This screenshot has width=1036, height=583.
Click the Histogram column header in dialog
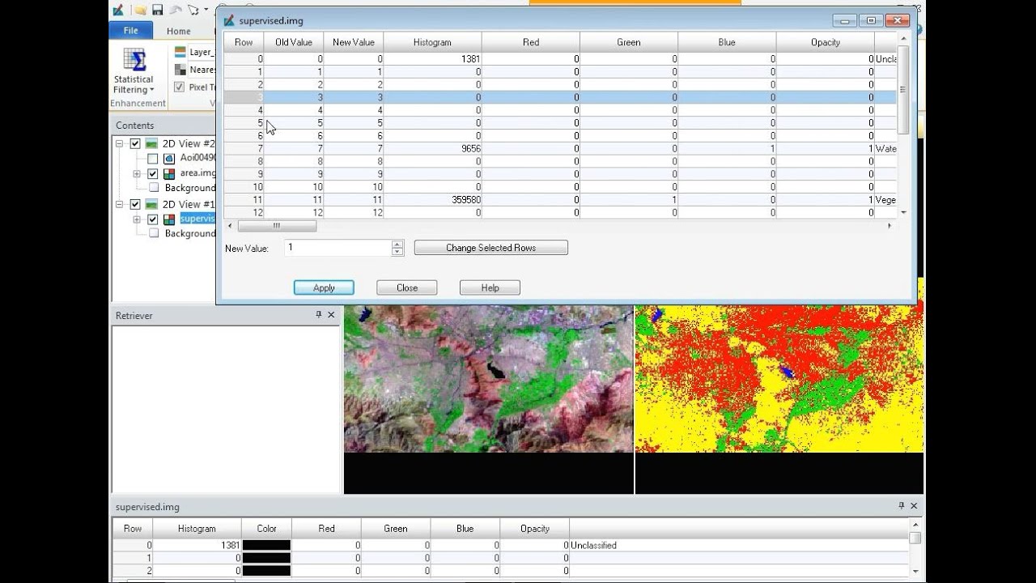pyautogui.click(x=432, y=42)
